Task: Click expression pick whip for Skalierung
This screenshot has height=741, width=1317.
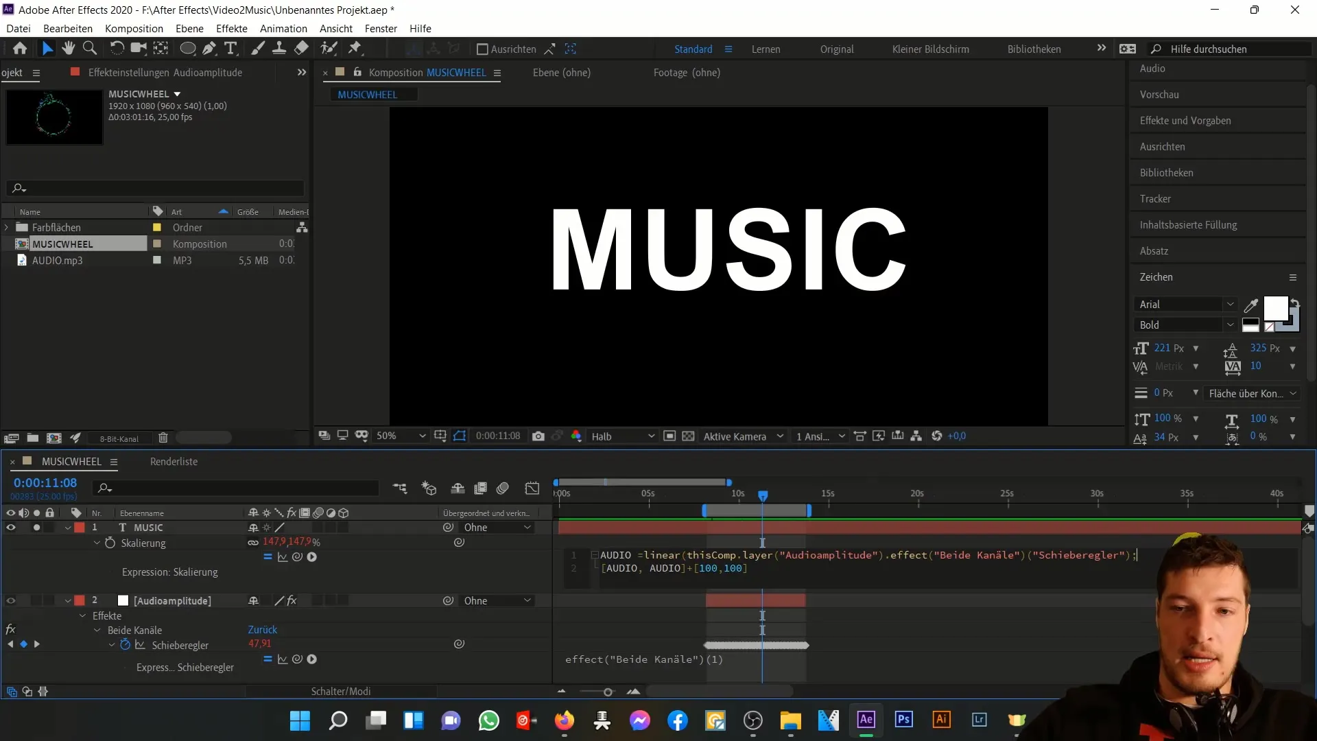Action: (297, 557)
